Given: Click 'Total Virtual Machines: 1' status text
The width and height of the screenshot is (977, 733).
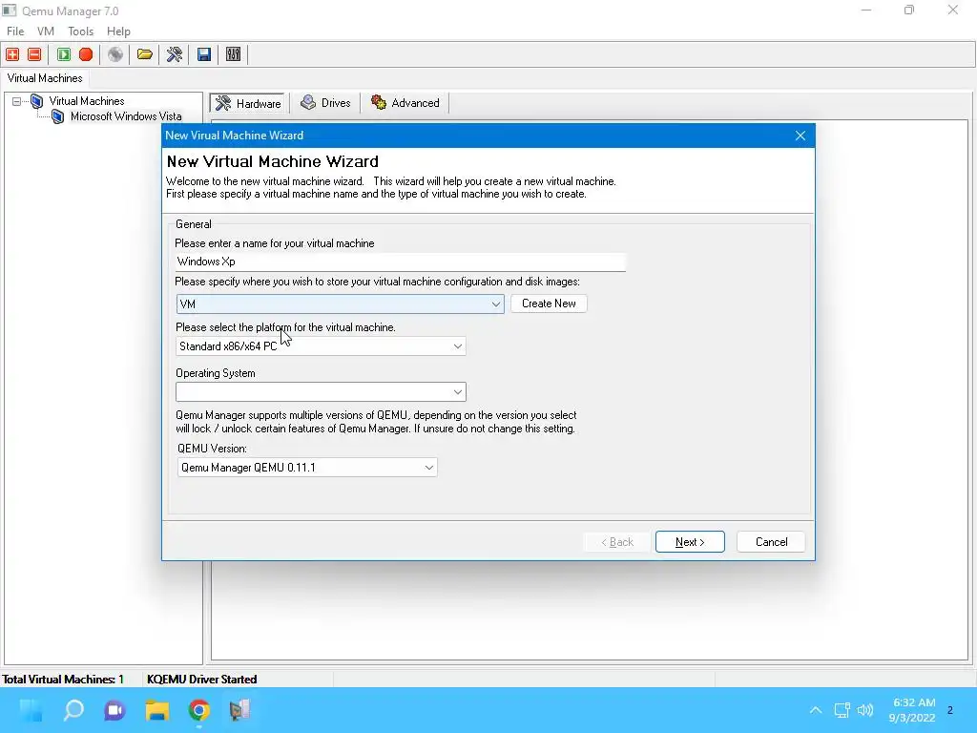Looking at the screenshot, I should pos(63,680).
